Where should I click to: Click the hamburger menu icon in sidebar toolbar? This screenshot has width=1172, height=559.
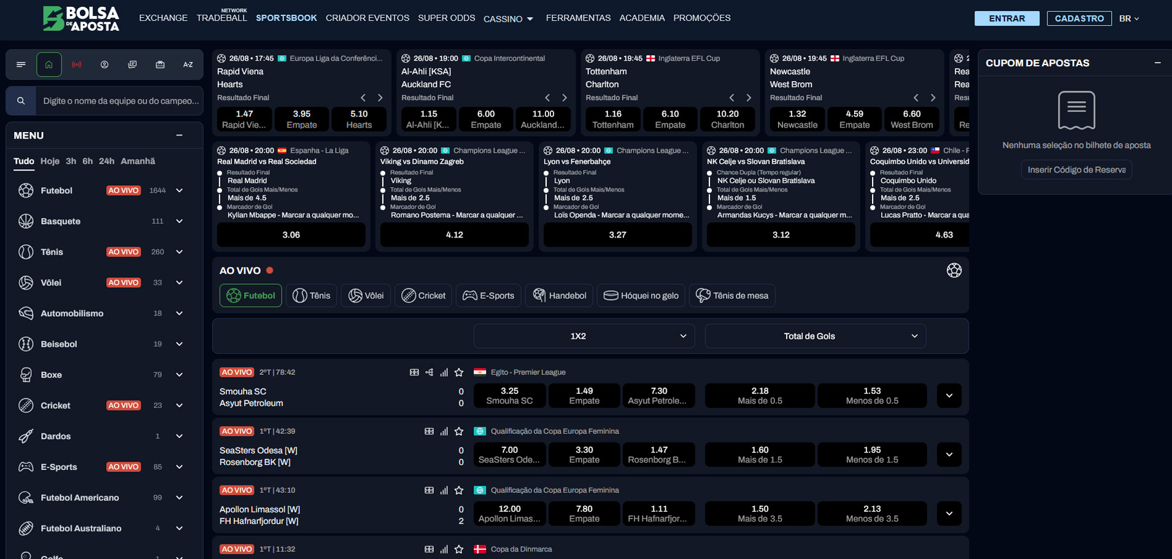tap(21, 64)
